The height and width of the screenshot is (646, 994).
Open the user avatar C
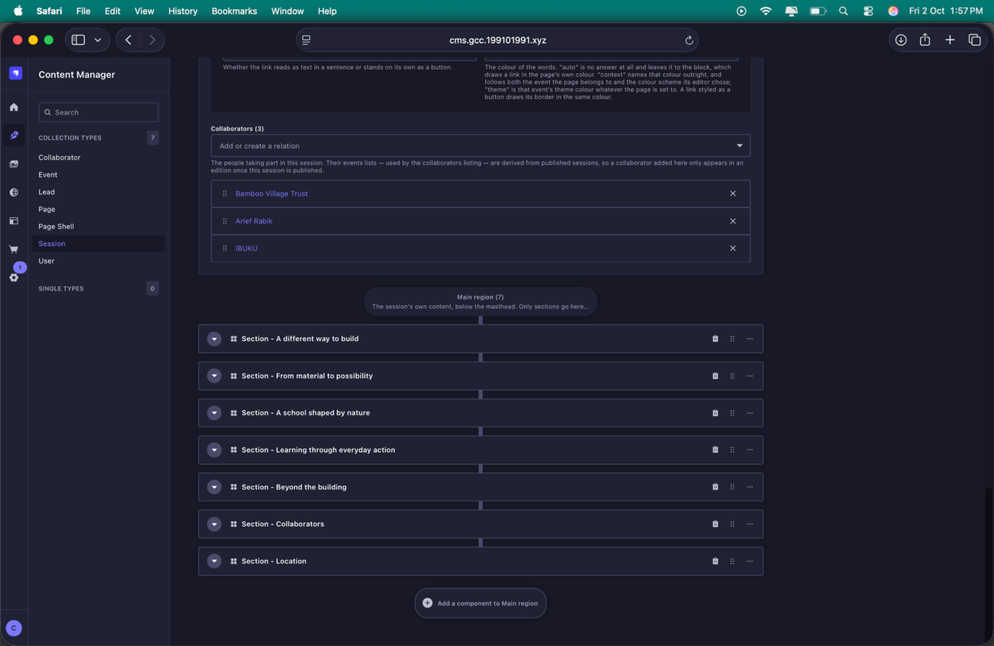pyautogui.click(x=14, y=628)
